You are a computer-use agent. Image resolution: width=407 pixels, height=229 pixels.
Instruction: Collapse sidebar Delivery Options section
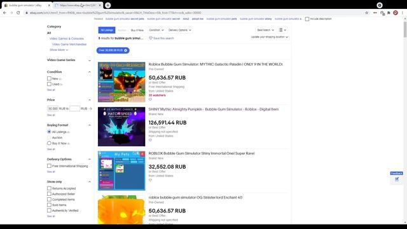(x=90, y=159)
